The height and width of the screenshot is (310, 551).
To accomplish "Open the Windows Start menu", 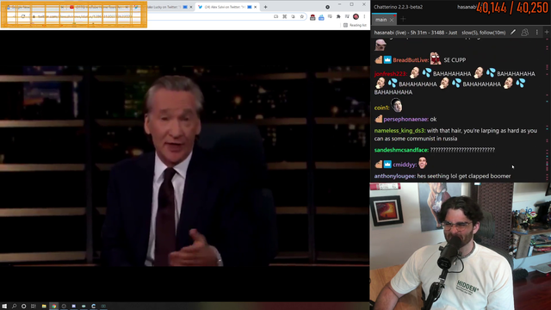I will tap(4, 307).
